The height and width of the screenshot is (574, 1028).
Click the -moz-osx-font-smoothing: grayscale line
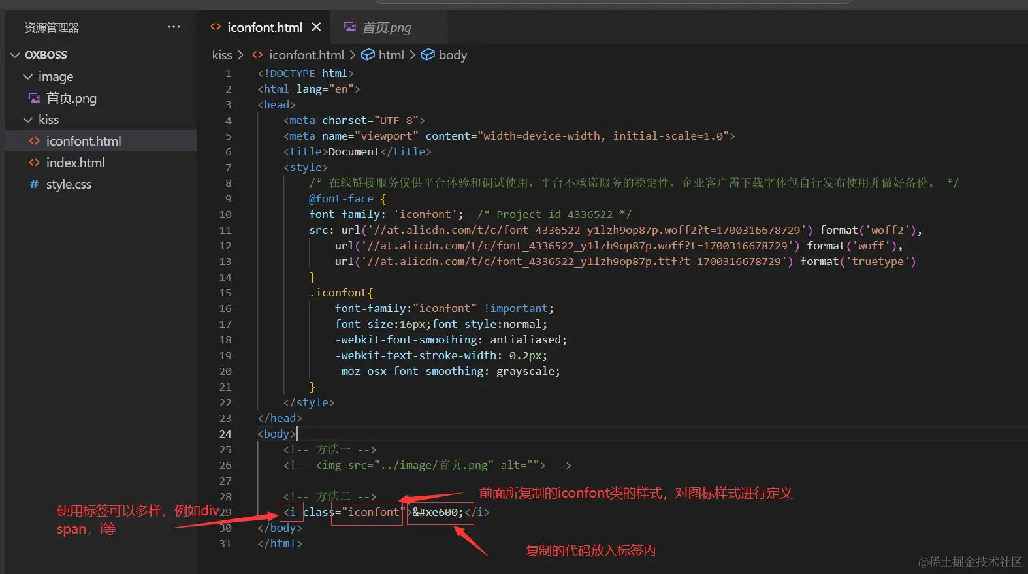click(x=447, y=371)
